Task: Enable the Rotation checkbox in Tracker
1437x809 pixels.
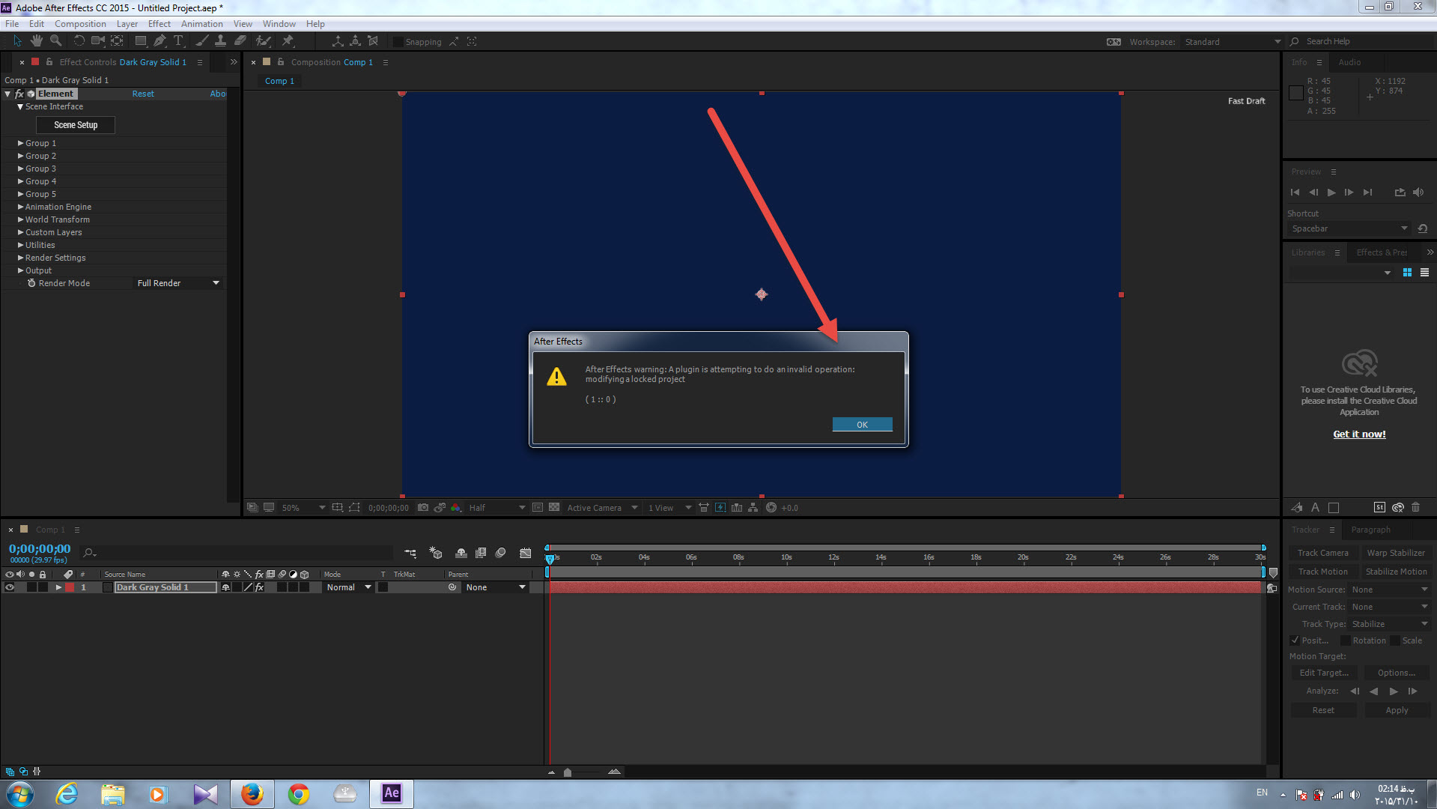Action: pos(1346,640)
